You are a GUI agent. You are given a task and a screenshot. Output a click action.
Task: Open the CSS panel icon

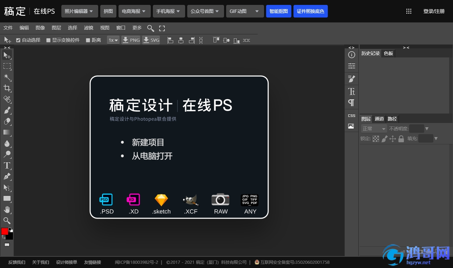tap(351, 116)
